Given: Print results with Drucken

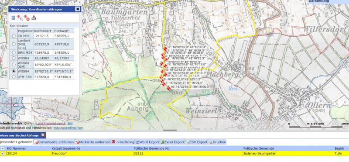Looking at the screenshot, I should pos(217,142).
